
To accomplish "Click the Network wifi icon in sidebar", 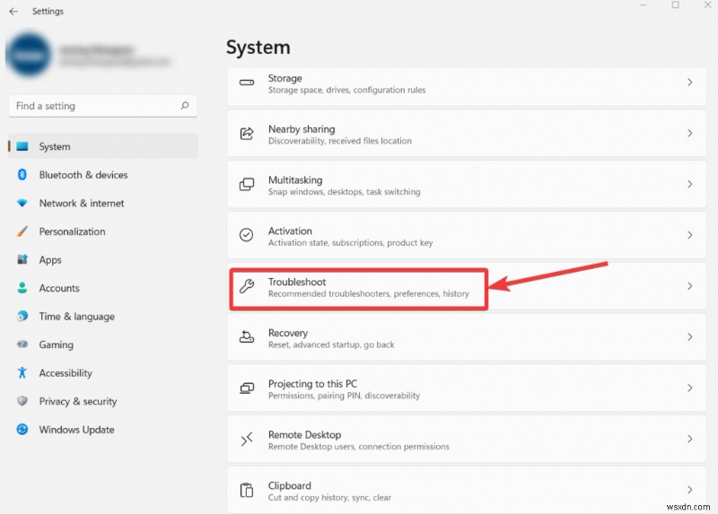I will point(22,203).
